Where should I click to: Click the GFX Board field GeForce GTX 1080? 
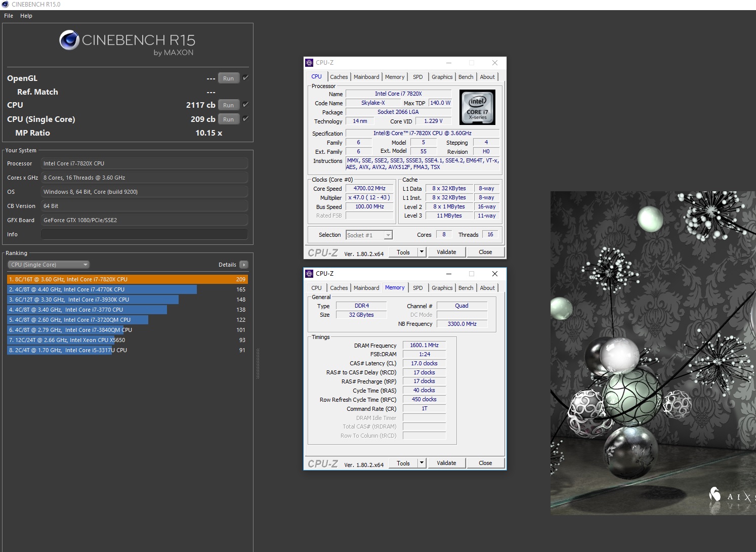pyautogui.click(x=144, y=220)
